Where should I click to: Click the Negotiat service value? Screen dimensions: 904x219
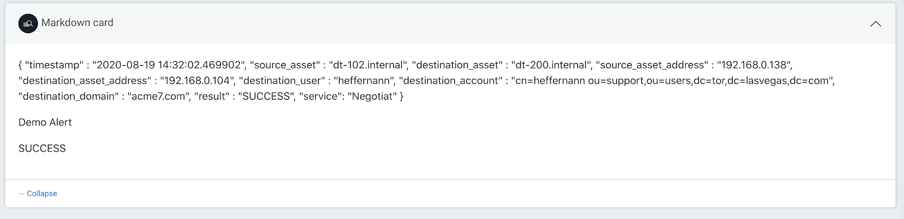coord(372,97)
